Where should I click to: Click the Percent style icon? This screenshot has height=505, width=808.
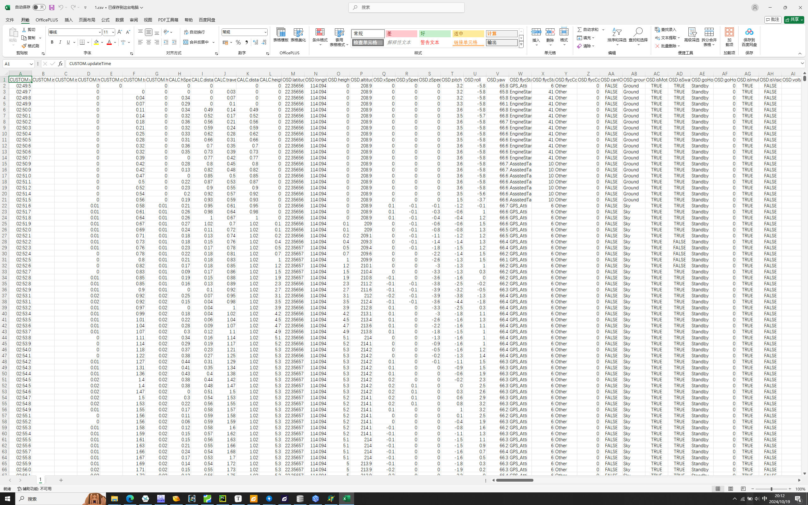(x=238, y=42)
